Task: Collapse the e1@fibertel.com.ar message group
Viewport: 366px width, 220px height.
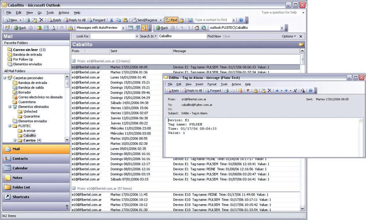Action: tap(74, 61)
